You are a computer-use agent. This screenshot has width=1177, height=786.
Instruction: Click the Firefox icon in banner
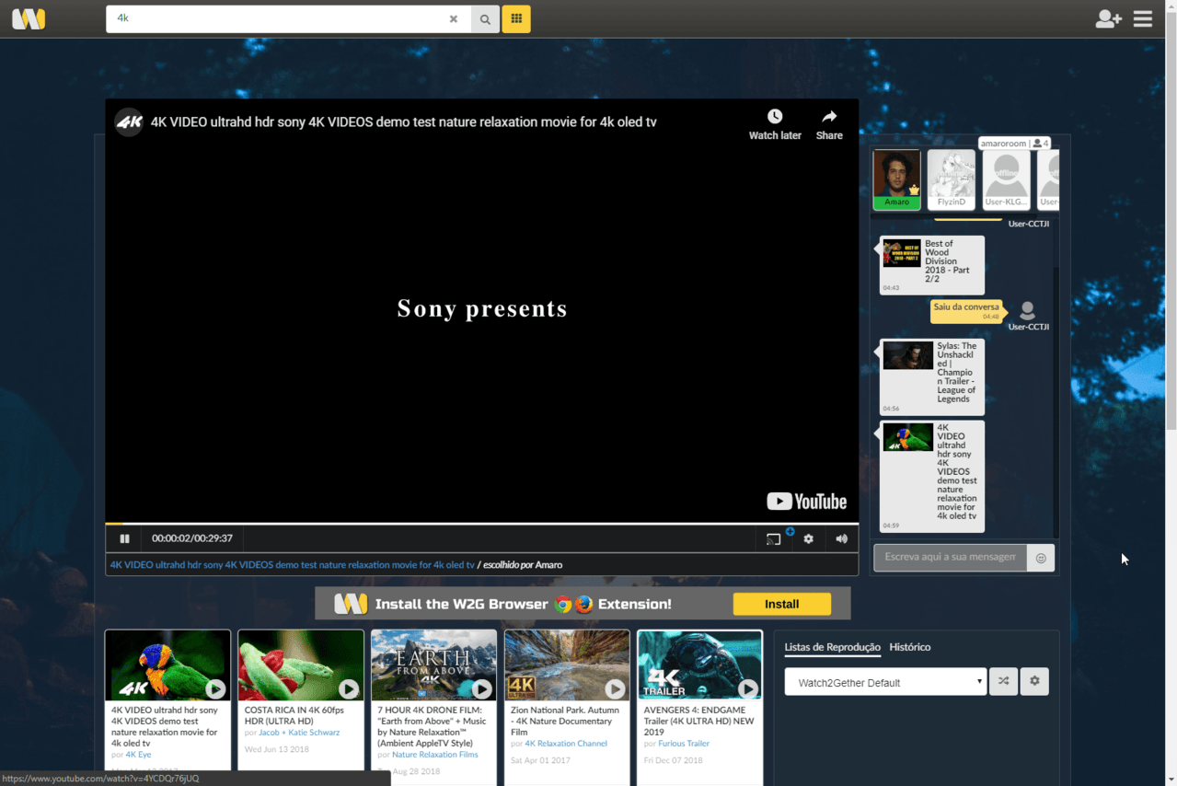coord(583,605)
